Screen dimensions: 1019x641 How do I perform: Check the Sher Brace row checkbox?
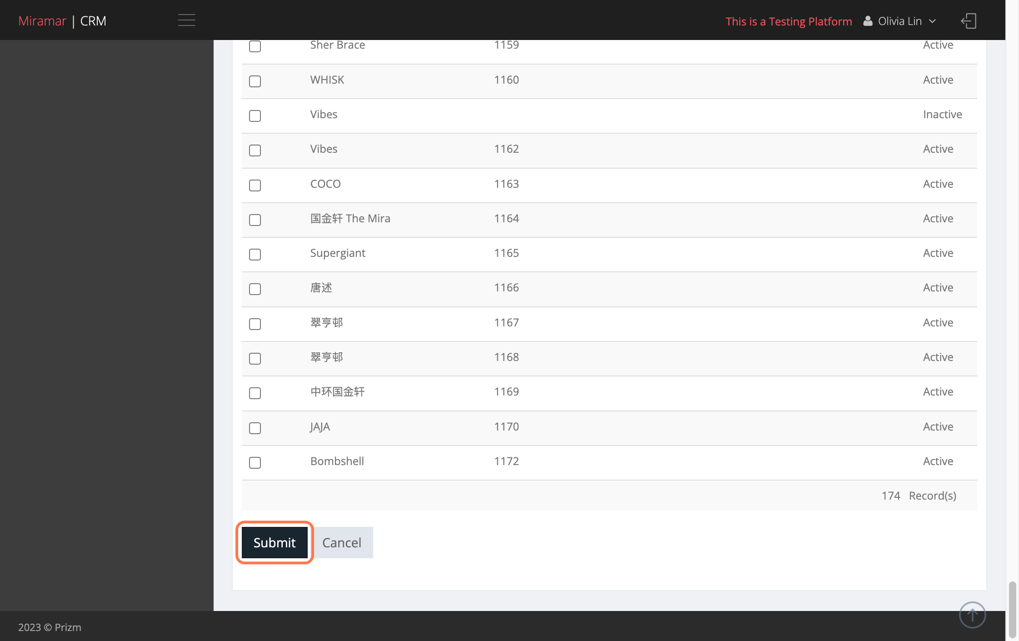255,46
